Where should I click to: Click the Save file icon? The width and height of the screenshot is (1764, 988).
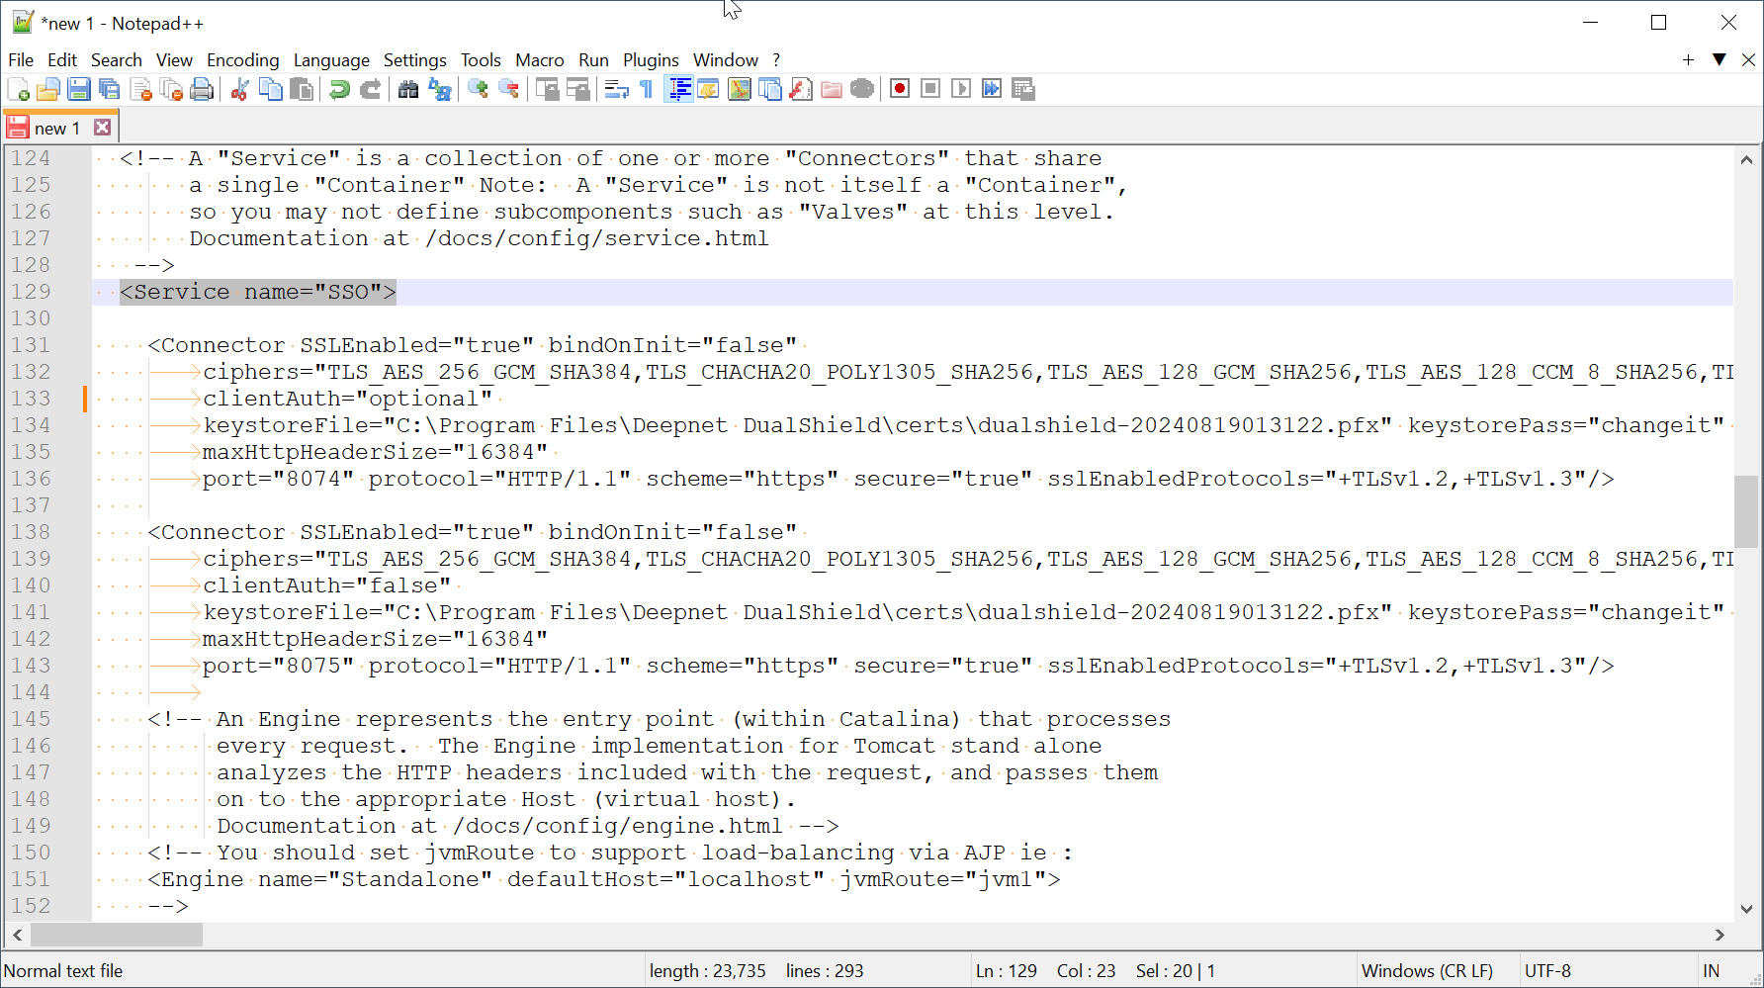[79, 89]
